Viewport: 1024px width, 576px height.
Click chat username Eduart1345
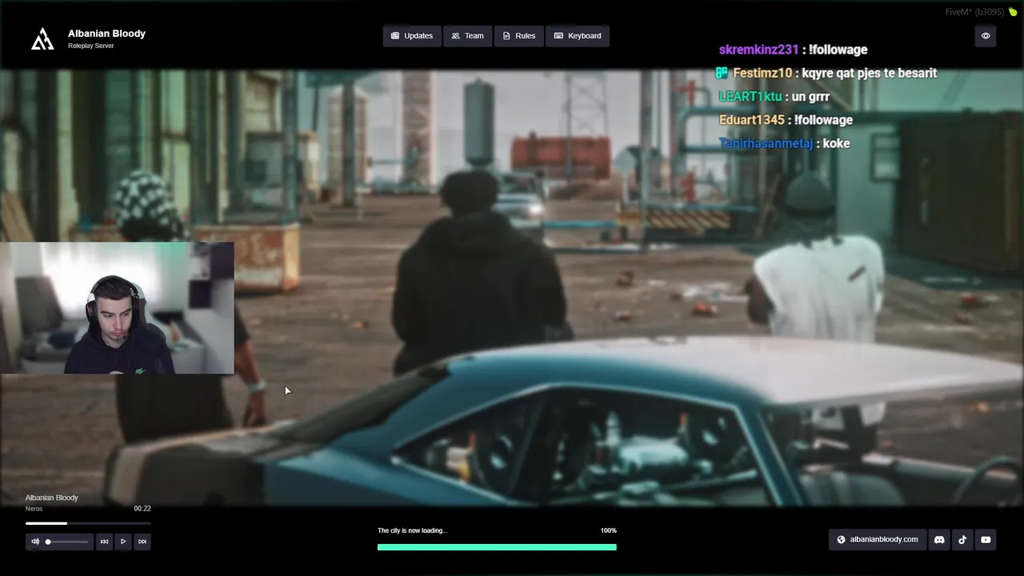[x=752, y=120]
